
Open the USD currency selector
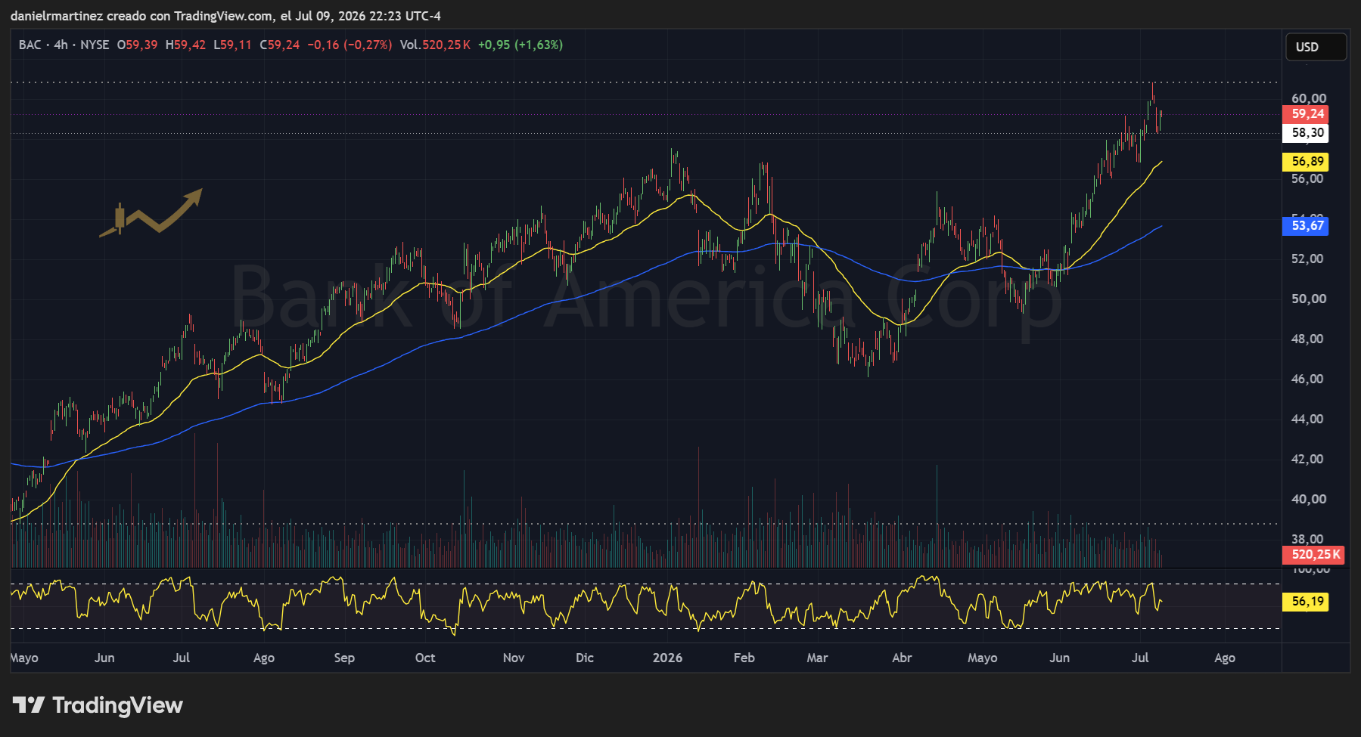click(1316, 47)
